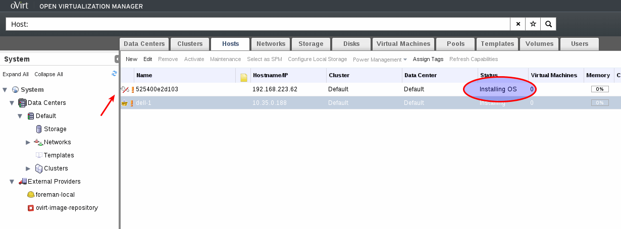
Task: Clear the search with the X icon
Action: pyautogui.click(x=518, y=24)
